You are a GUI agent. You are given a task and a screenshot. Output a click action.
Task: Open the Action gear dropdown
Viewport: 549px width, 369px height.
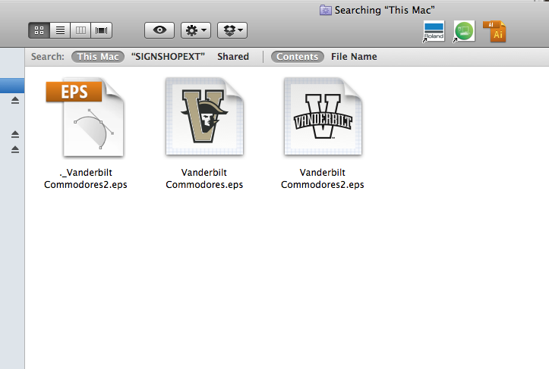click(x=196, y=30)
